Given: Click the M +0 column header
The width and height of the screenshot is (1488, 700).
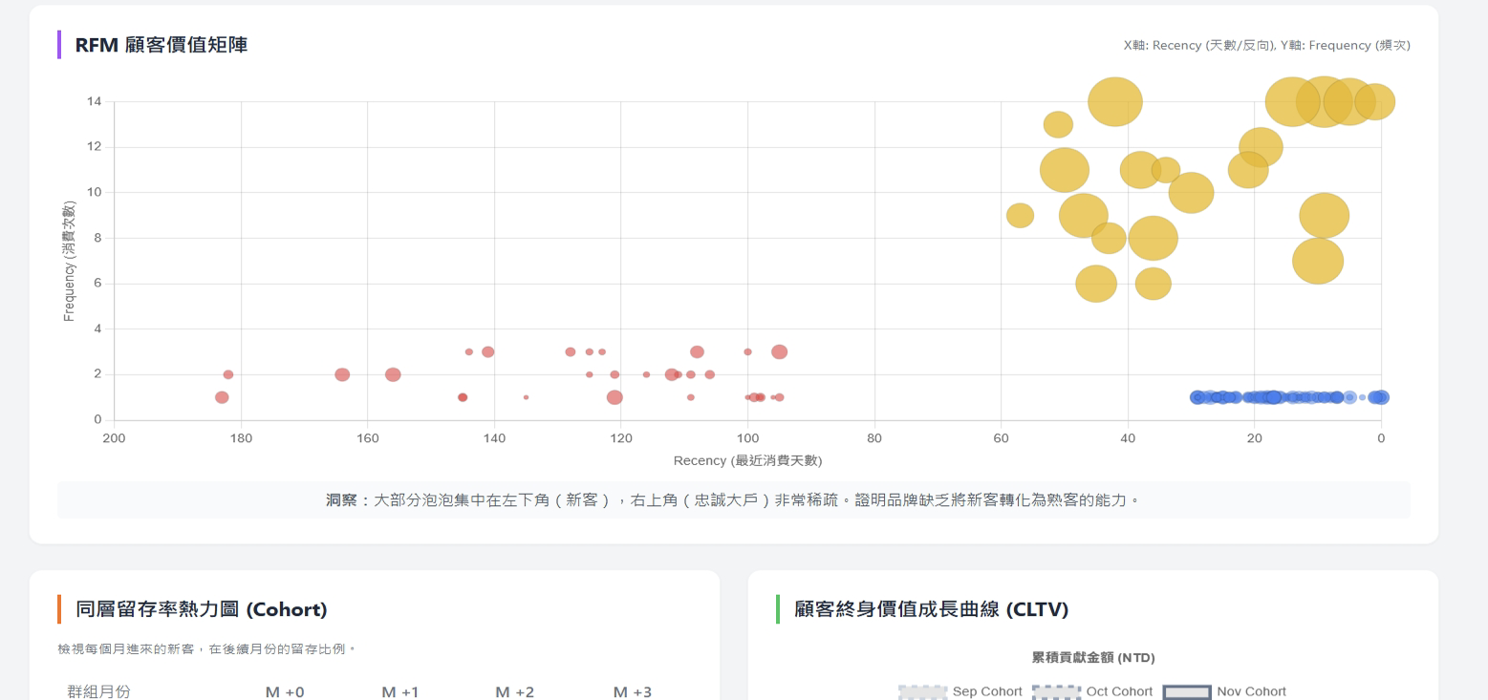Looking at the screenshot, I should (x=285, y=691).
